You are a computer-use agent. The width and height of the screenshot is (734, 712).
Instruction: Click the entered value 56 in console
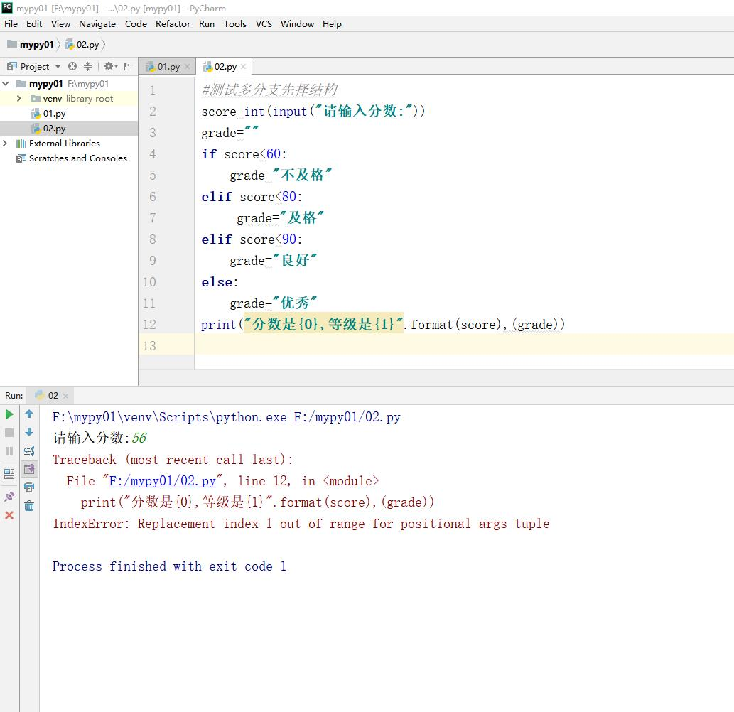tap(139, 438)
